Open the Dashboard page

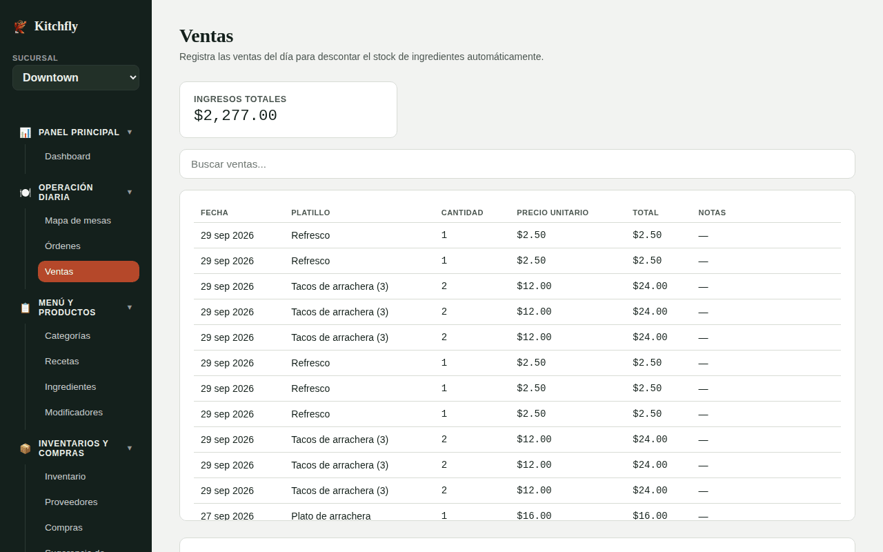88,157
